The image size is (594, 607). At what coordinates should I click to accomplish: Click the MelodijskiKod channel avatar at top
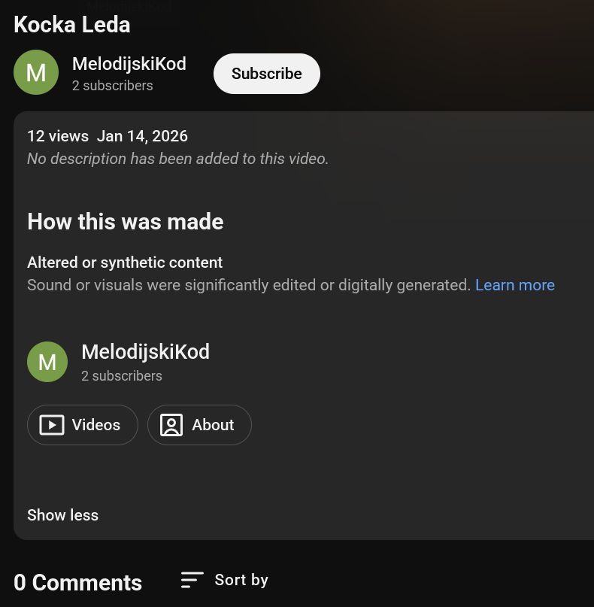pyautogui.click(x=36, y=72)
